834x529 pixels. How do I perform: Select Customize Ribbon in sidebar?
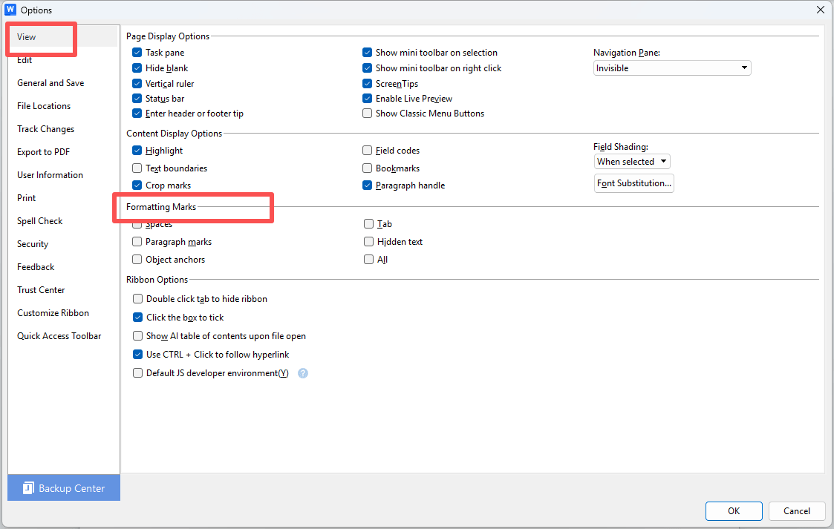click(x=53, y=313)
